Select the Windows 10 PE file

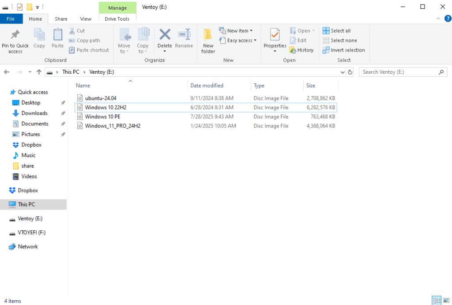click(x=206, y=117)
